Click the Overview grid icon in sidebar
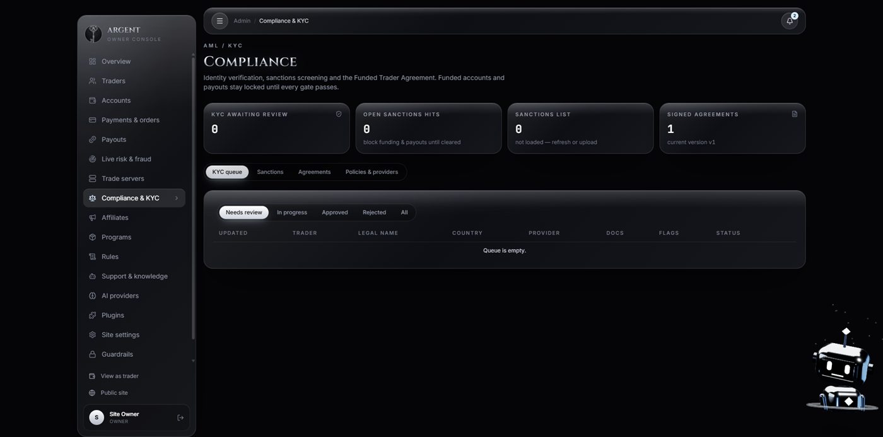The image size is (883, 437). 92,61
